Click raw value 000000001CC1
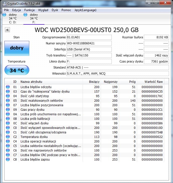 pyautogui.click(x=152, y=109)
